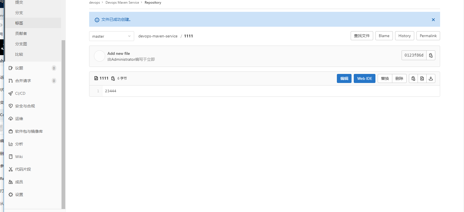Open Administrator author link
464x212 pixels.
tap(123, 59)
